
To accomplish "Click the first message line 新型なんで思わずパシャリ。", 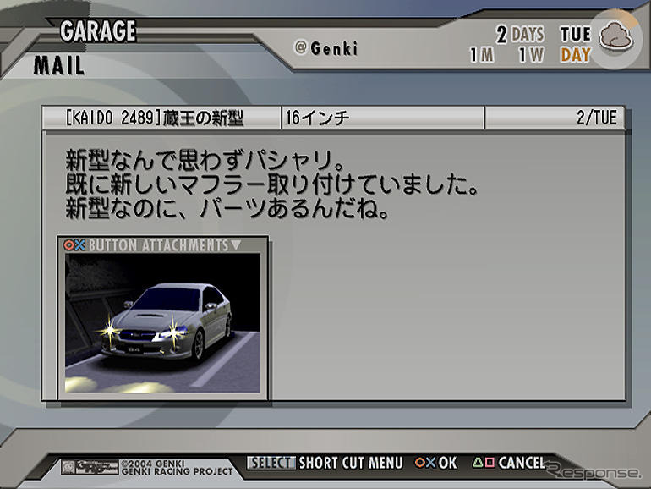I will (205, 161).
